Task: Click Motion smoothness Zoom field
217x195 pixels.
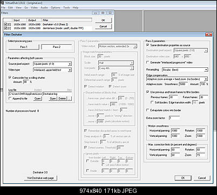Action: point(201,136)
